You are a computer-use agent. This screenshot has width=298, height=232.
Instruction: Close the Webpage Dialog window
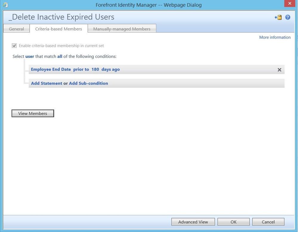coord(290,3)
